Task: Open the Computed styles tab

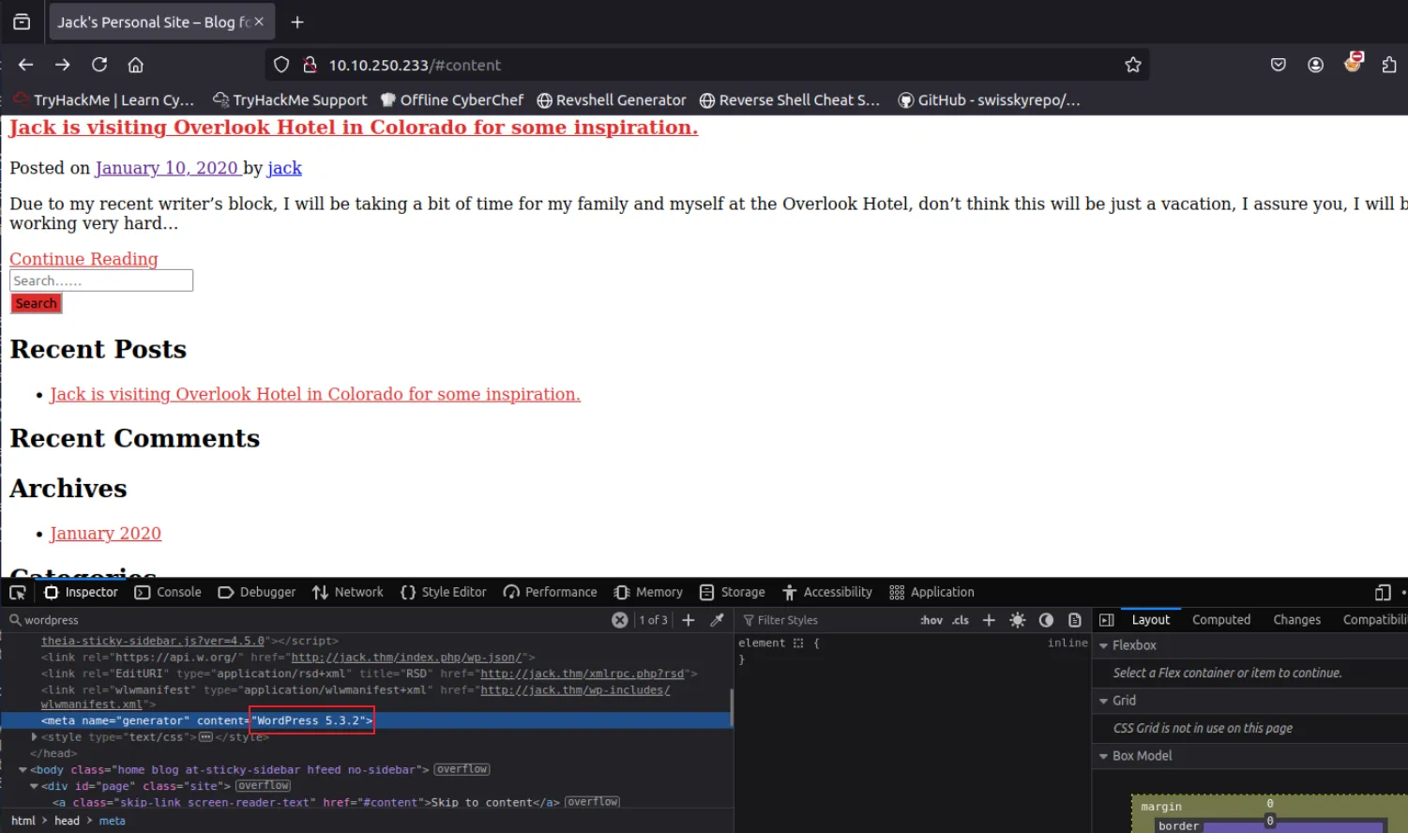Action: point(1220,620)
